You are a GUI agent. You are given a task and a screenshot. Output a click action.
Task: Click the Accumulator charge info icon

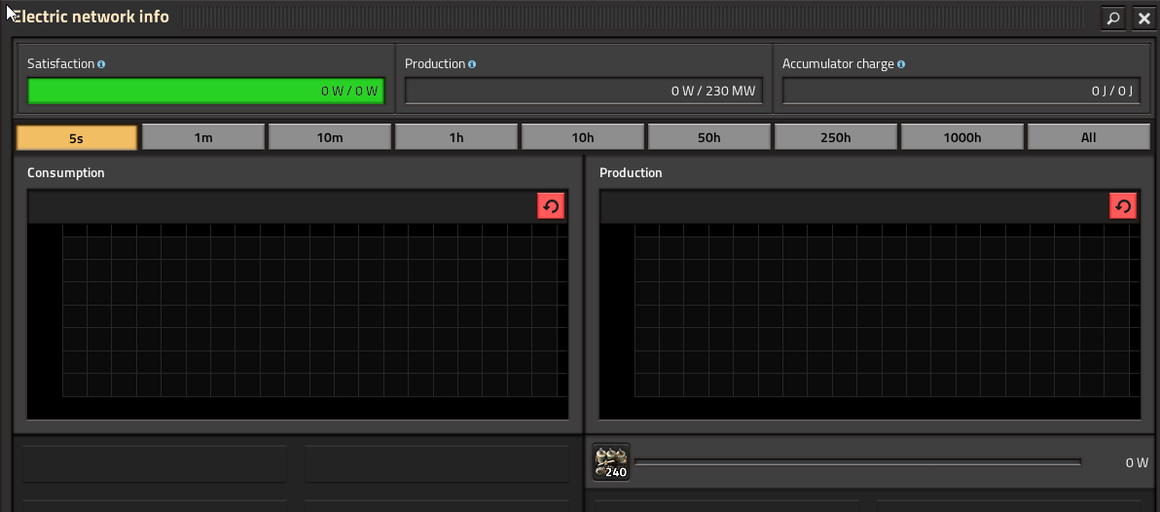tap(901, 64)
